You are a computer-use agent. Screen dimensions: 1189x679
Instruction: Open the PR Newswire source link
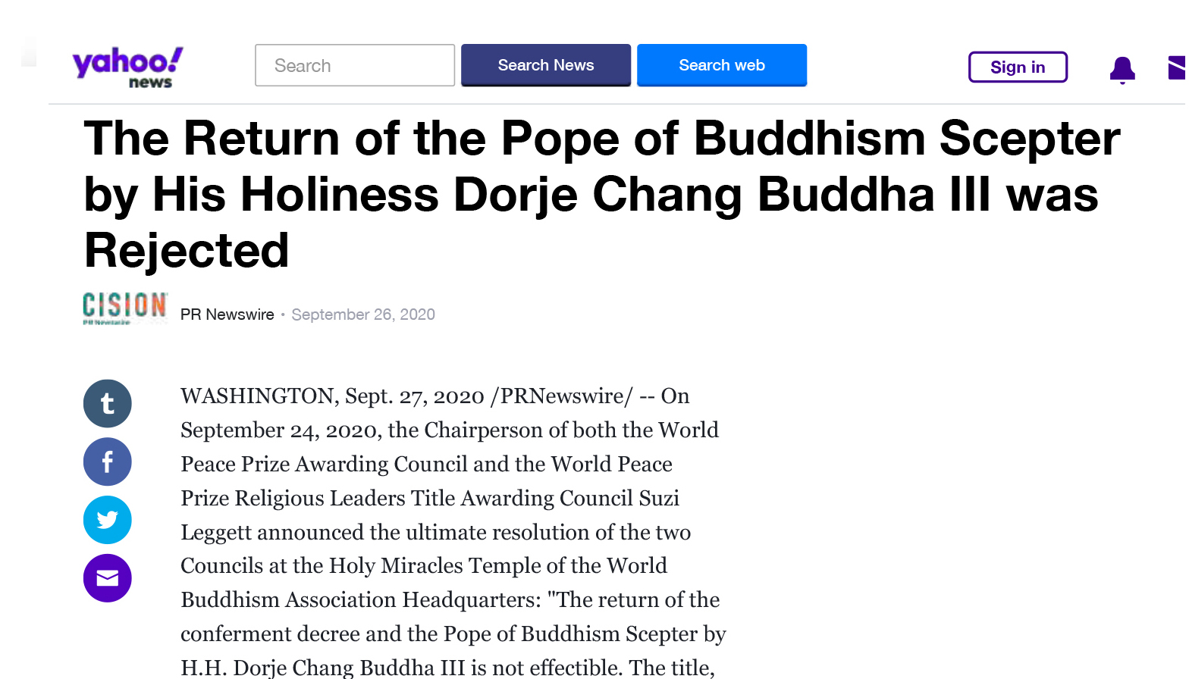point(227,314)
